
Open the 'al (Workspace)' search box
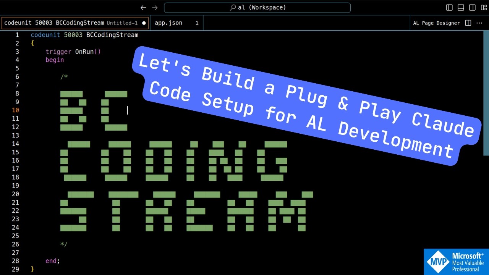coord(257,8)
